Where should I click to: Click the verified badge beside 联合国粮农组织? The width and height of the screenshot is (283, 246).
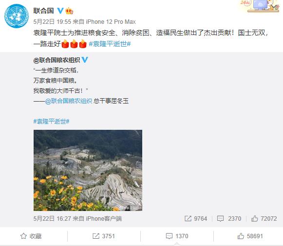[x=85, y=60]
